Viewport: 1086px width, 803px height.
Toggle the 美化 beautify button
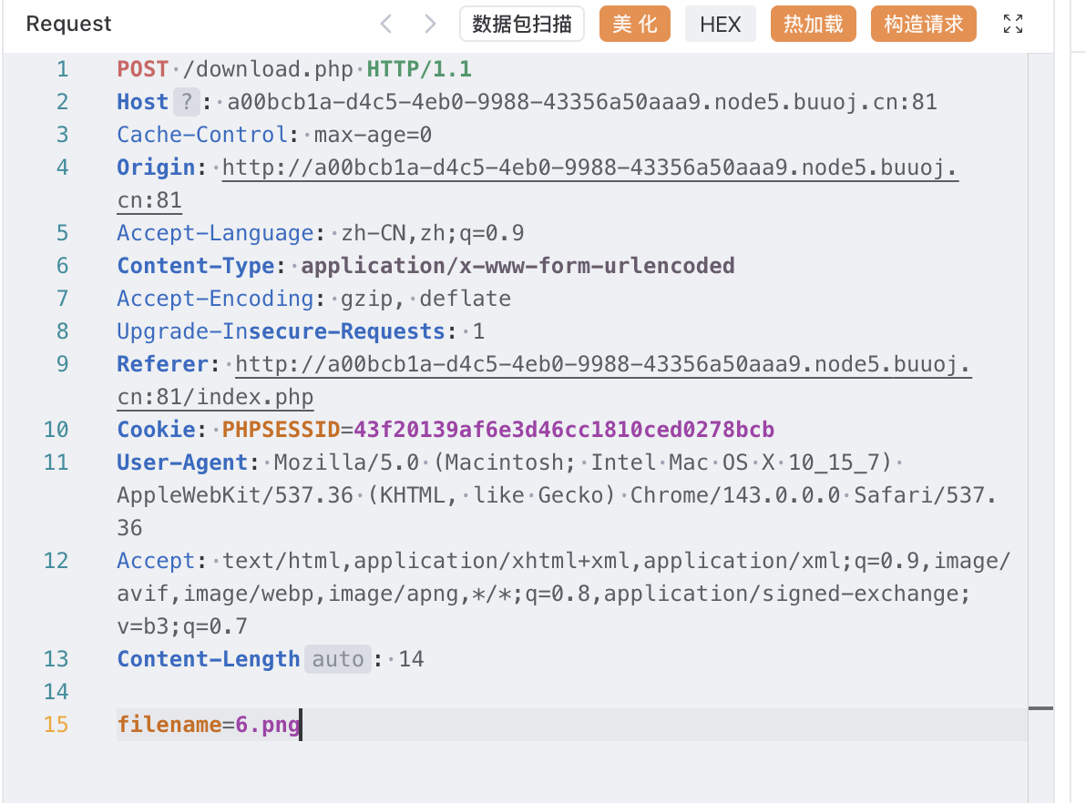click(x=634, y=25)
